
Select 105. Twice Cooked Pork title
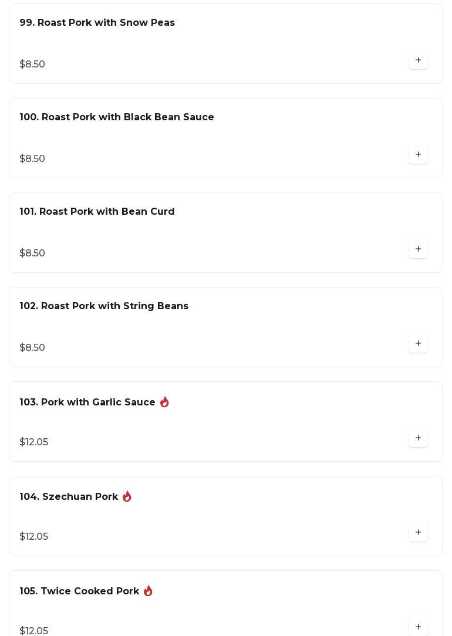pyautogui.click(x=79, y=591)
